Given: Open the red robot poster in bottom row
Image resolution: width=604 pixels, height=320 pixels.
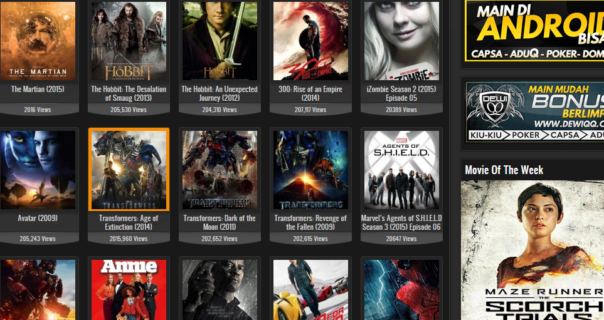Looking at the screenshot, I should [x=38, y=290].
